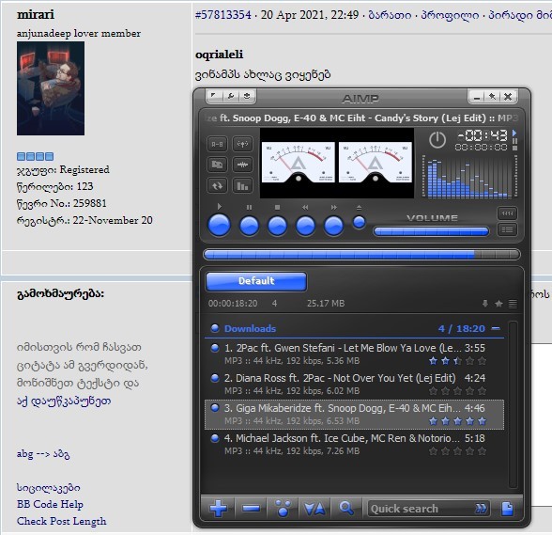Click the Add files plus button
Image resolution: width=552 pixels, height=535 pixels.
pyautogui.click(x=218, y=509)
